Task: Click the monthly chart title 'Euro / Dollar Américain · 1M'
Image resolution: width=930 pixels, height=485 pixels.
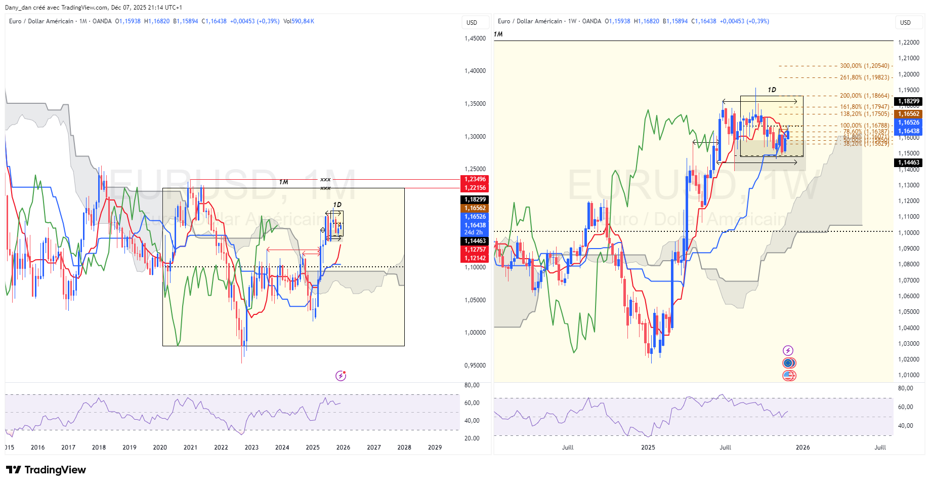Action: [48, 21]
